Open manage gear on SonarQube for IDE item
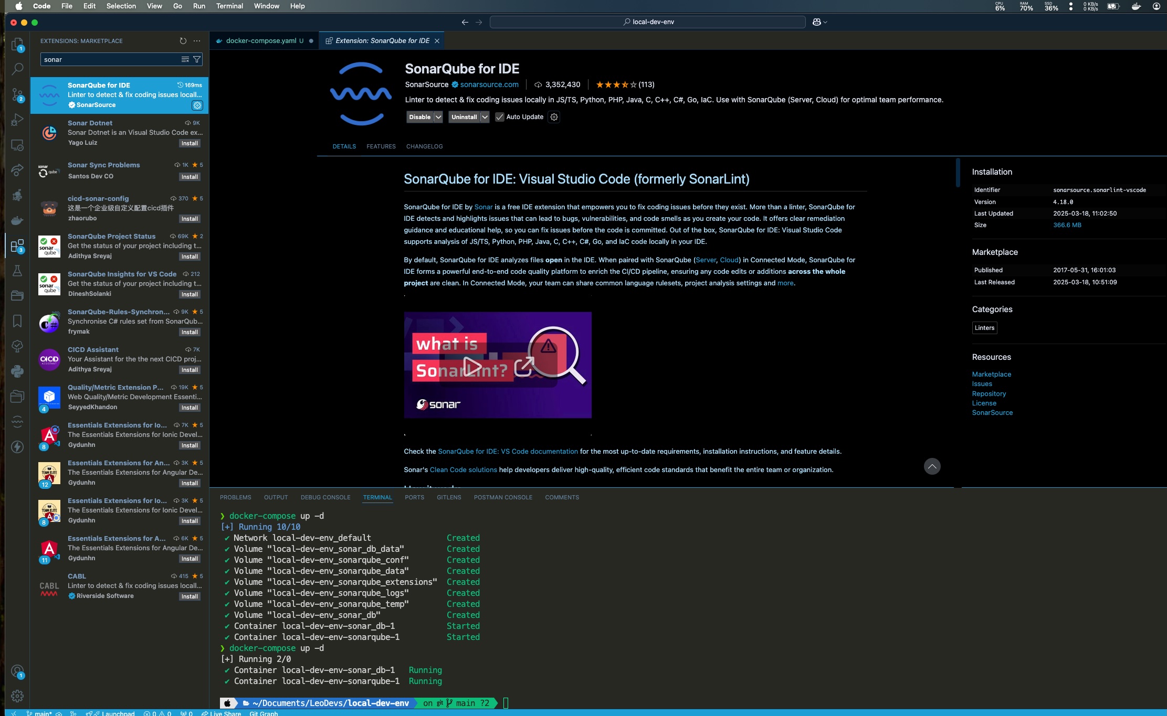This screenshot has width=1167, height=716. point(197,105)
